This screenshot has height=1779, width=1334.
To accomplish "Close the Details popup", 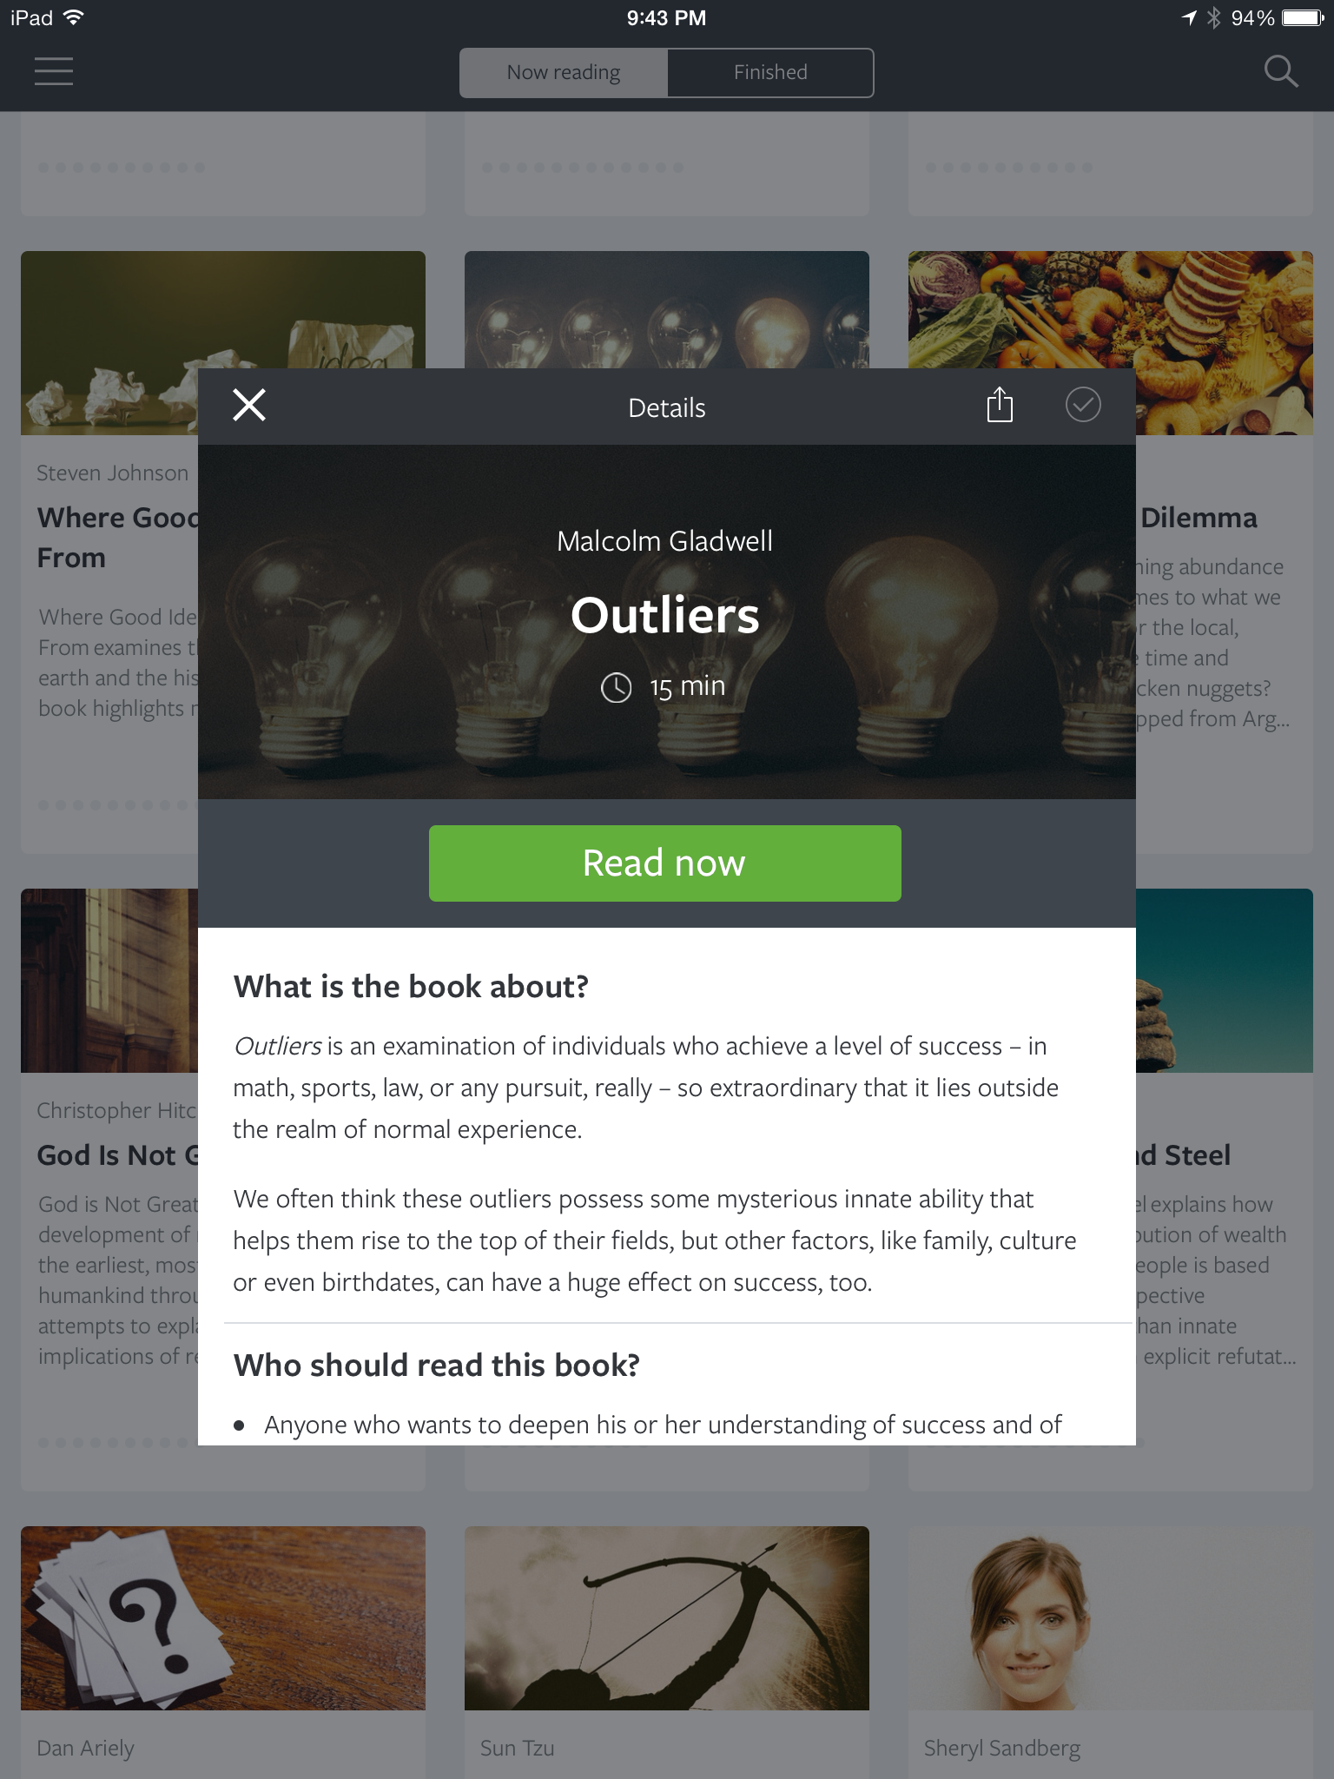I will coord(249,406).
